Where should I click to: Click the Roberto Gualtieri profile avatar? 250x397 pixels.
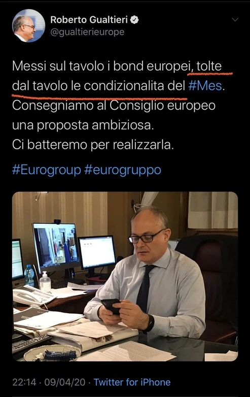tap(28, 25)
